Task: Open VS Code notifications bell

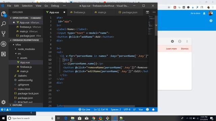Action: click(x=153, y=110)
